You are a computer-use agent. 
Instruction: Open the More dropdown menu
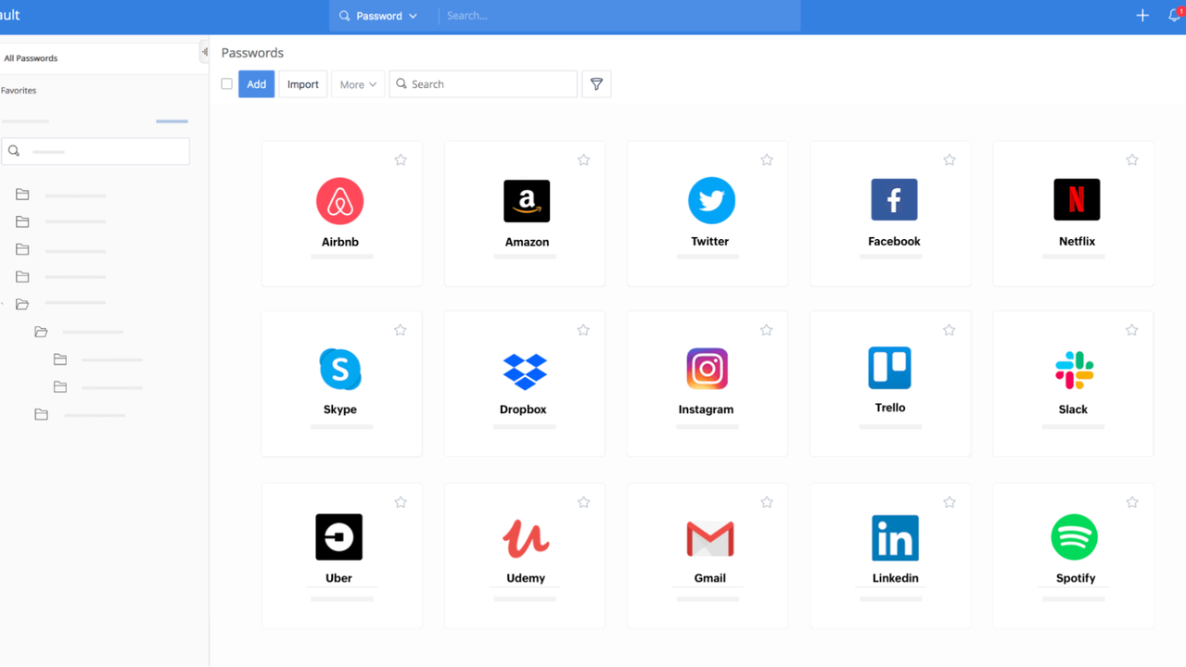(x=358, y=84)
